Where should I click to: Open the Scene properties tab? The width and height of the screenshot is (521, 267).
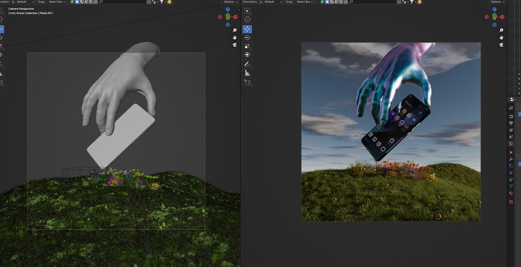511,137
